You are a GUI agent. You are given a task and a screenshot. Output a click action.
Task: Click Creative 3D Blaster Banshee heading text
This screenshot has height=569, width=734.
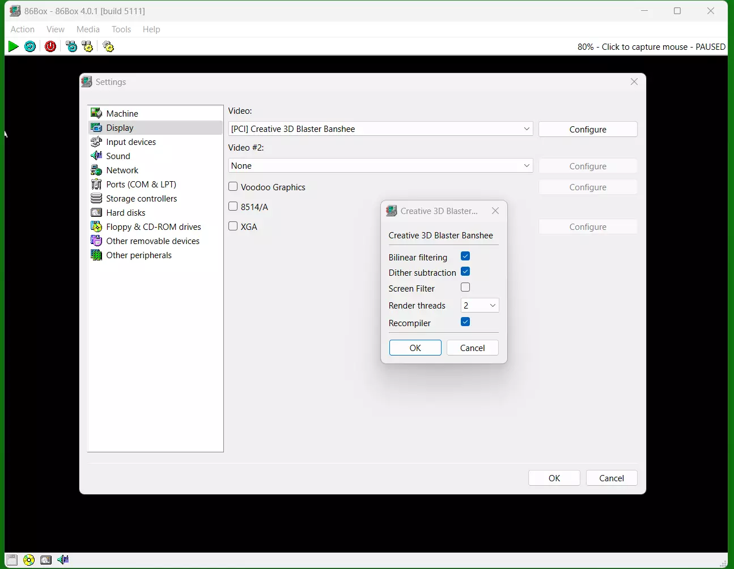coord(441,236)
